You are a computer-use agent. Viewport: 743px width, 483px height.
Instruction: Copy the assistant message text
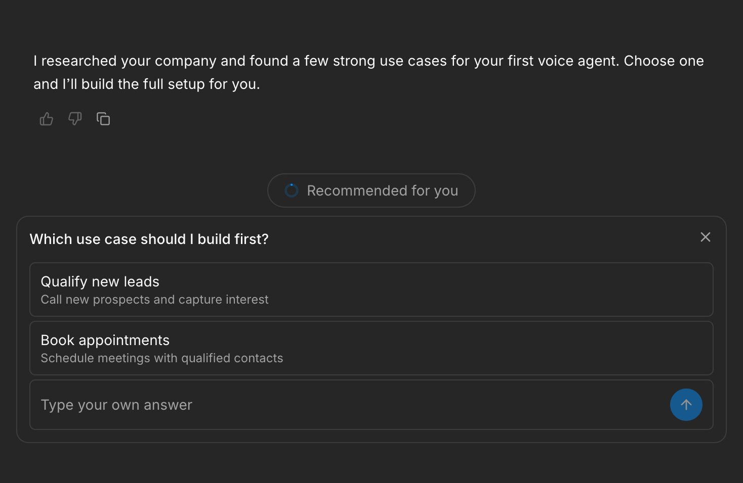coord(103,119)
